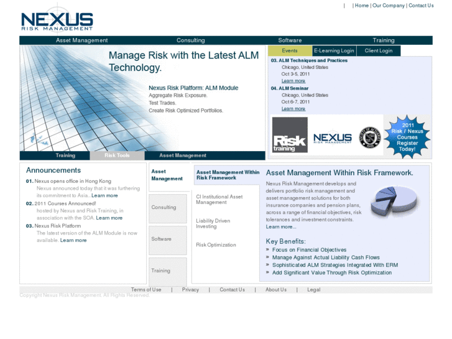Open Privacy footer link

[x=190, y=290]
